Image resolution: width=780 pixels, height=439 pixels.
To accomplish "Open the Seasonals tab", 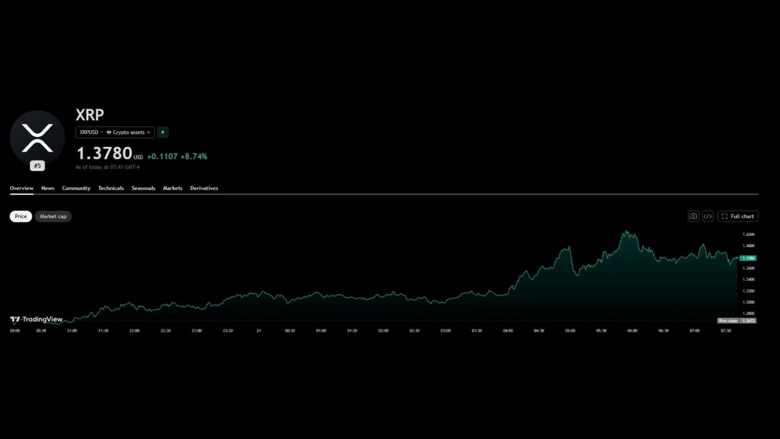I will coord(143,188).
